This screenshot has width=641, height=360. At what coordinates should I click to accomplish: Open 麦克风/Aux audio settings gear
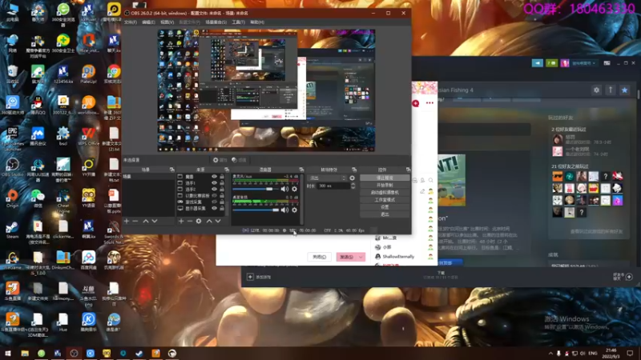294,189
